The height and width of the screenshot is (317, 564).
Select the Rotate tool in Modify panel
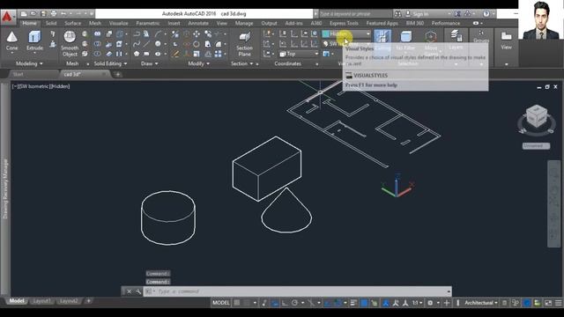pyautogui.click(x=197, y=44)
